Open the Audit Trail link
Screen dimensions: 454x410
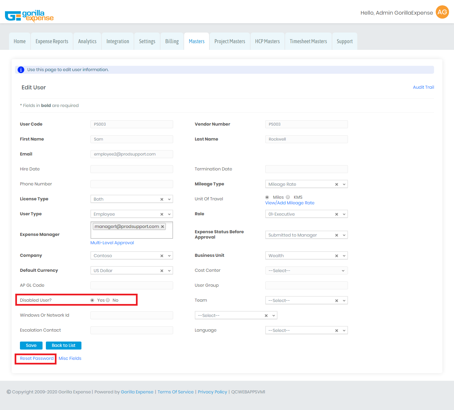(x=423, y=87)
